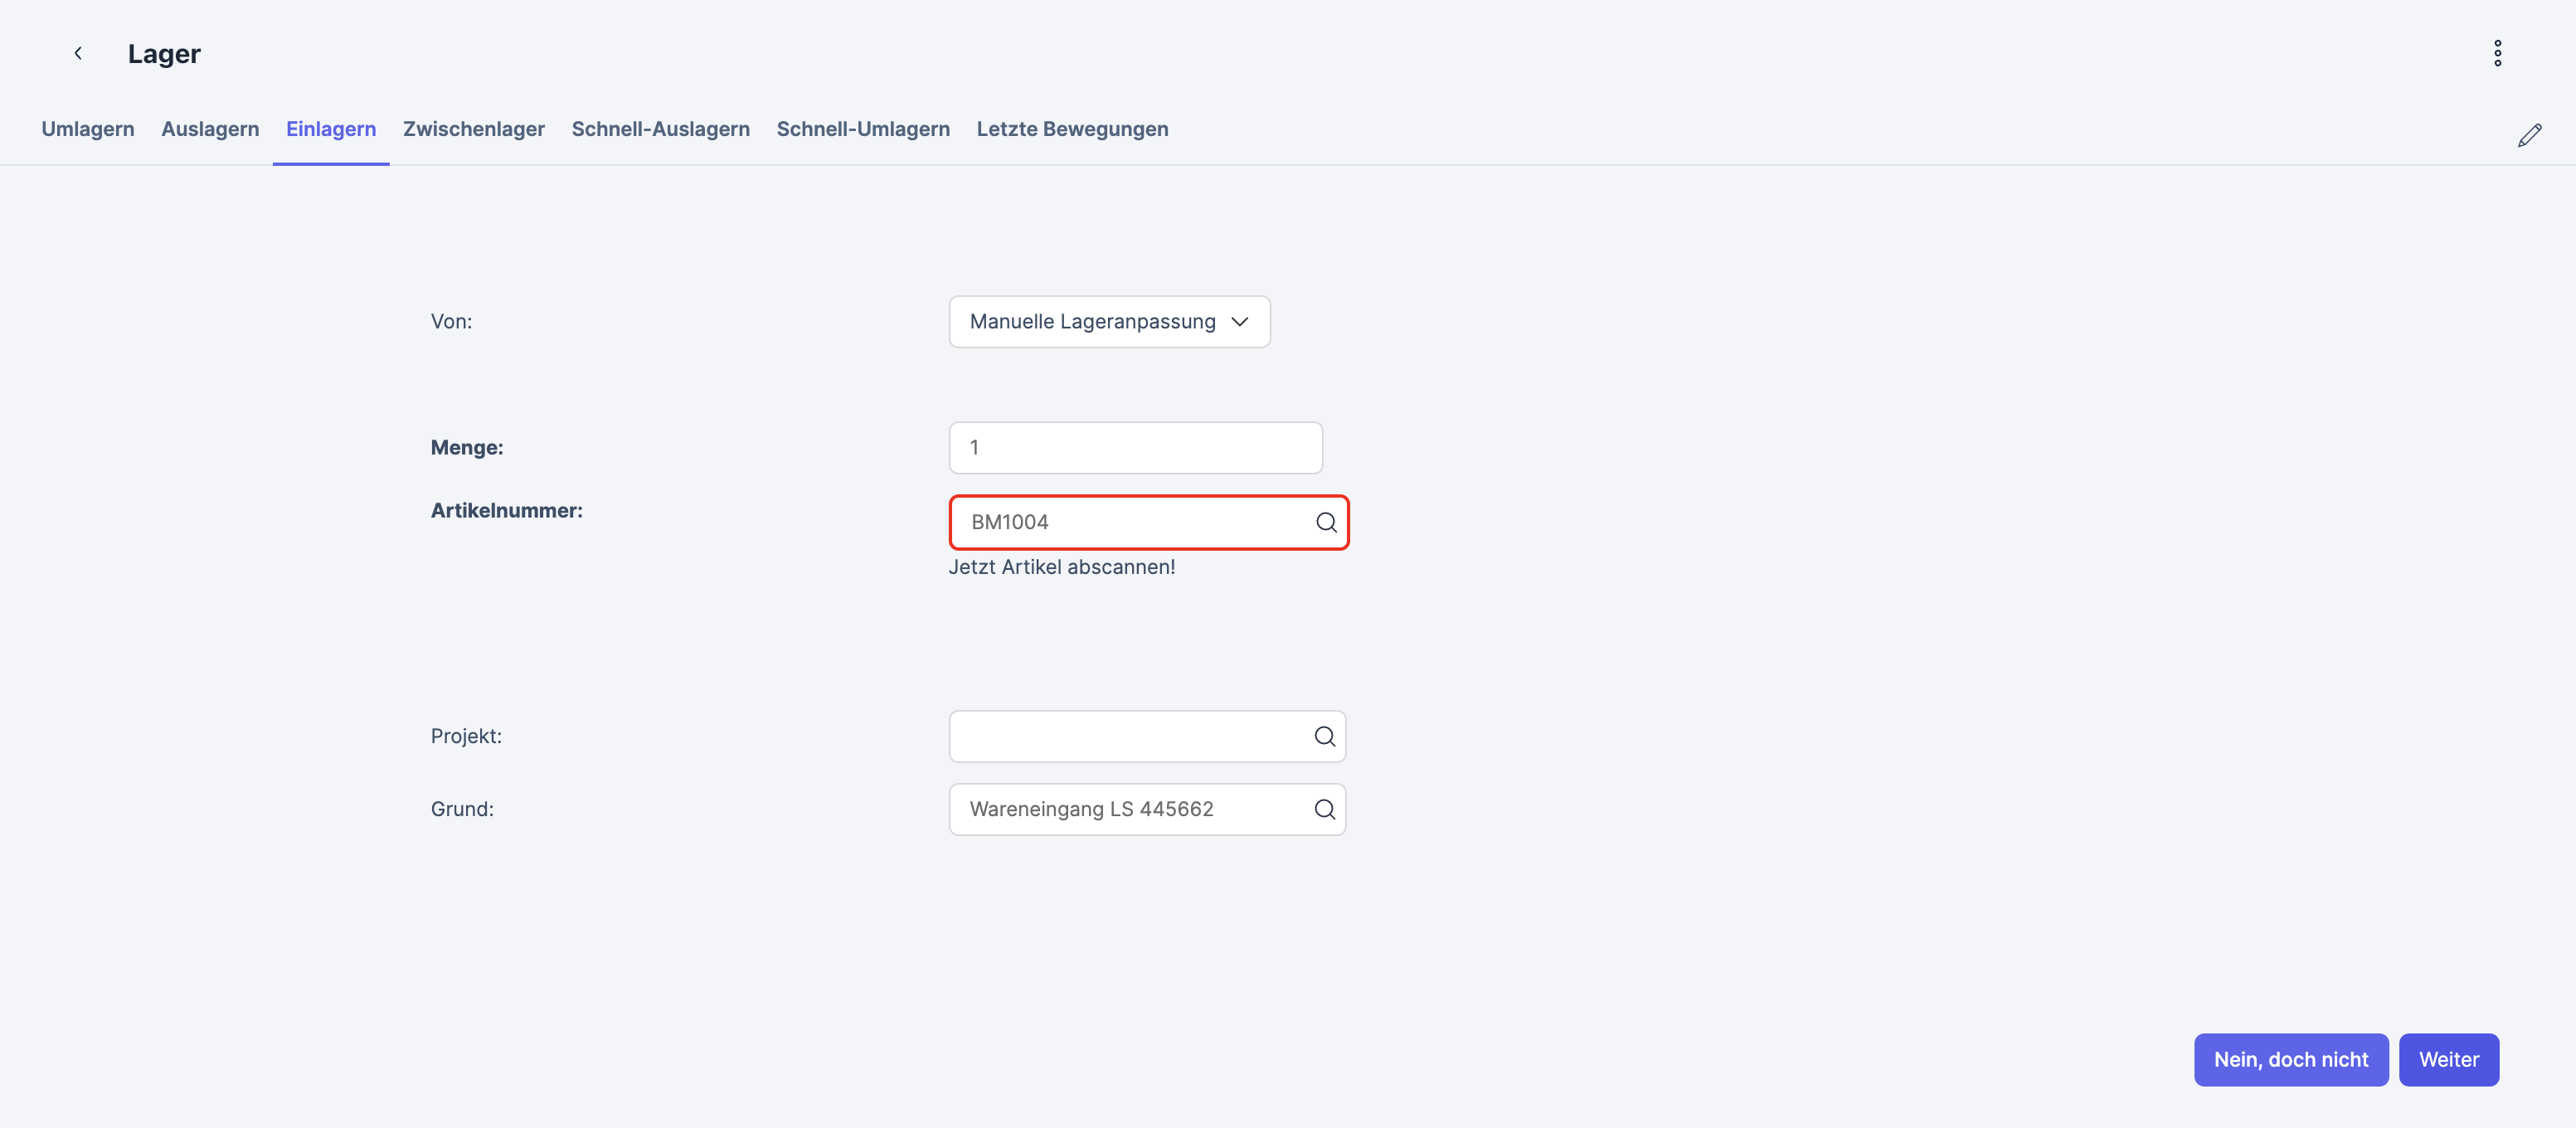Click the Grund search magnifier icon
2576x1128 pixels.
point(1324,809)
